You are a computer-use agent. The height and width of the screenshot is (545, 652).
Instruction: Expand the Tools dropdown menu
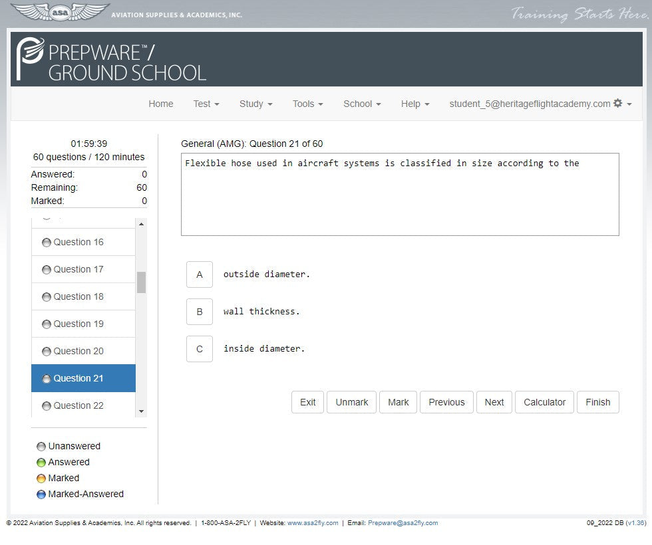click(307, 104)
